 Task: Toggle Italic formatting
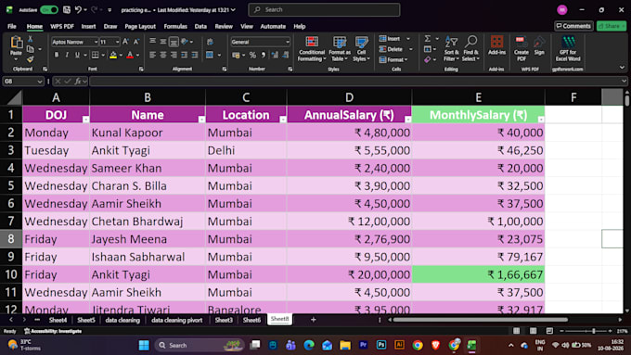pyautogui.click(x=67, y=55)
